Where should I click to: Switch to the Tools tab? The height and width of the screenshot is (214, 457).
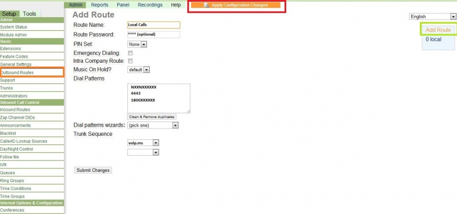click(x=30, y=14)
